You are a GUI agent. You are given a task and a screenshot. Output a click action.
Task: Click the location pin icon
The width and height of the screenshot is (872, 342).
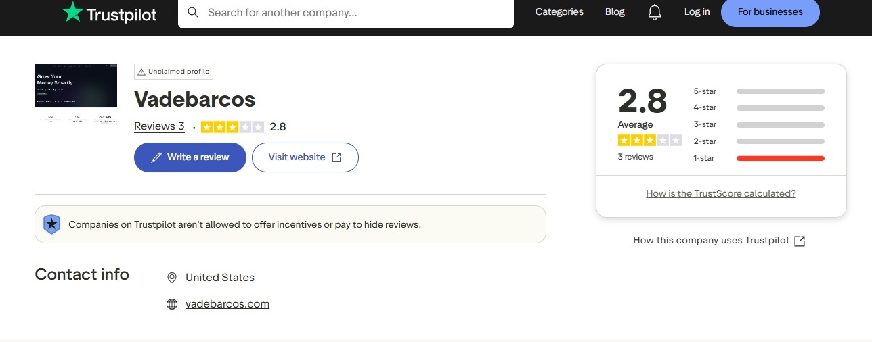tap(172, 278)
